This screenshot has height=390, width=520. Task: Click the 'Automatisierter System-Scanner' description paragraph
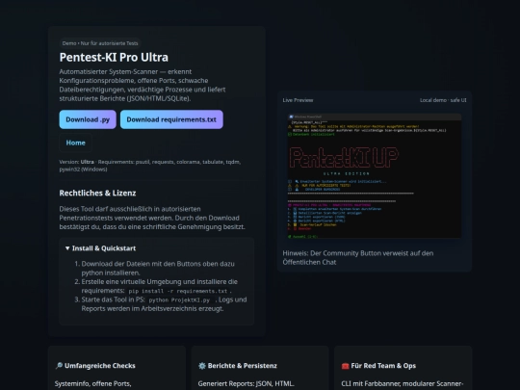(x=143, y=85)
